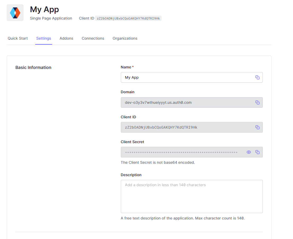The image size is (293, 239).
Task: Click the Basic Information section heading
Action: (33, 67)
